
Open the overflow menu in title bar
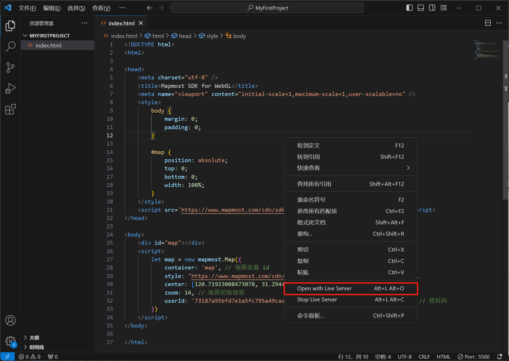pyautogui.click(x=122, y=8)
